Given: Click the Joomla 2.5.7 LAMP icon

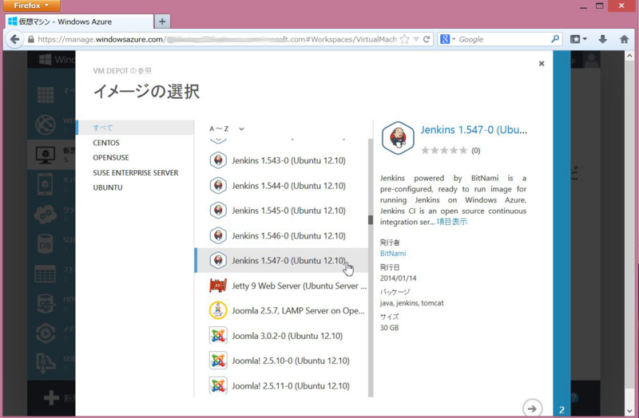Looking at the screenshot, I should coord(218,310).
